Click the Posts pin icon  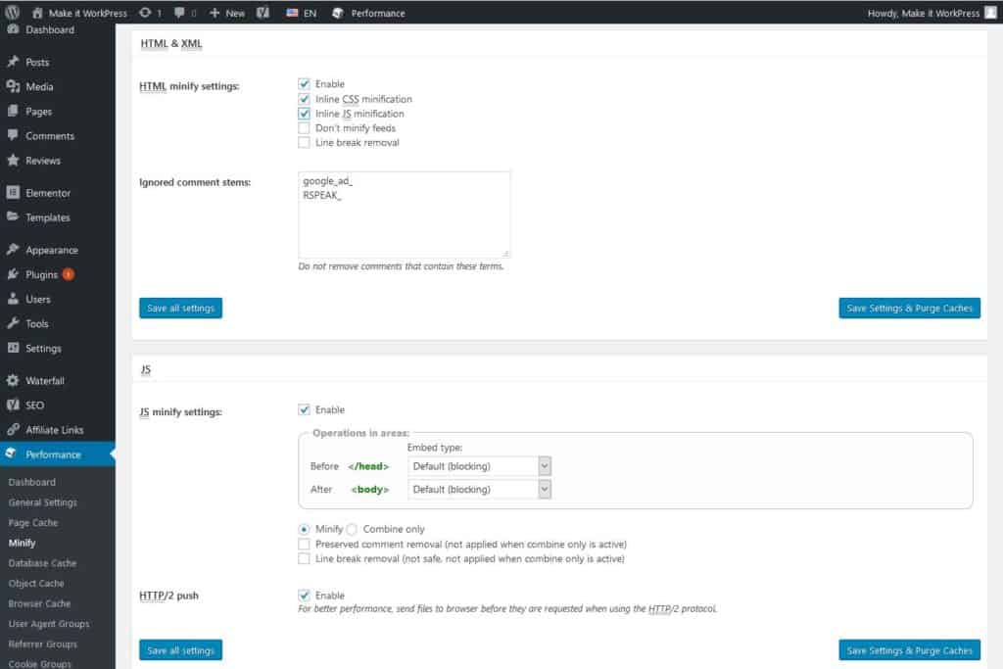pyautogui.click(x=13, y=62)
